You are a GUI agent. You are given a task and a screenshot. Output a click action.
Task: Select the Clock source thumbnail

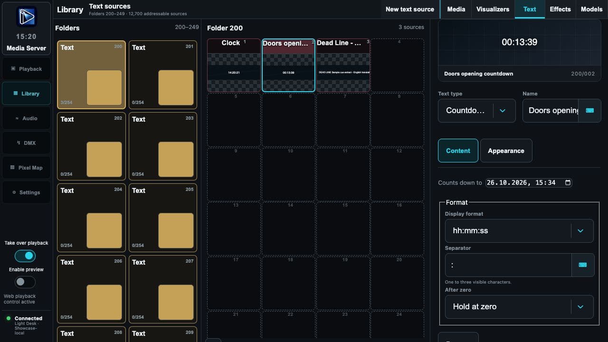[234, 65]
